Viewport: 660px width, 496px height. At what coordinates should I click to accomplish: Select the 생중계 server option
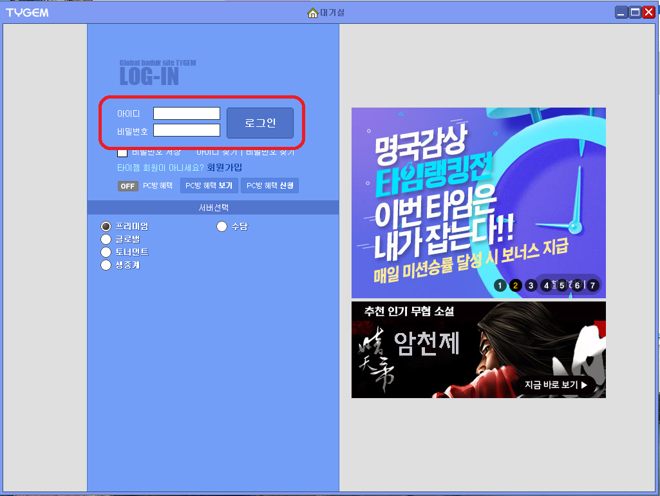(x=105, y=265)
